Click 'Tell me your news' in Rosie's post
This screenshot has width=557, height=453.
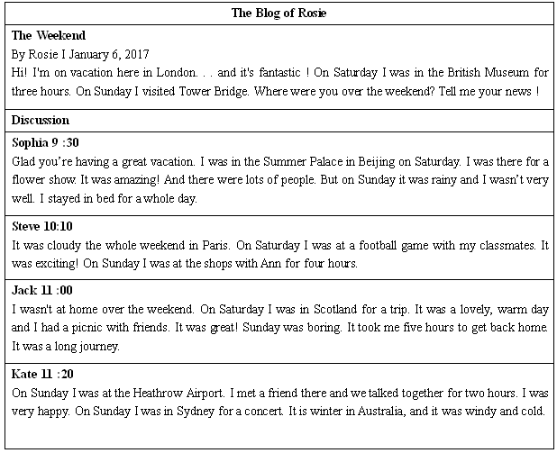(489, 92)
